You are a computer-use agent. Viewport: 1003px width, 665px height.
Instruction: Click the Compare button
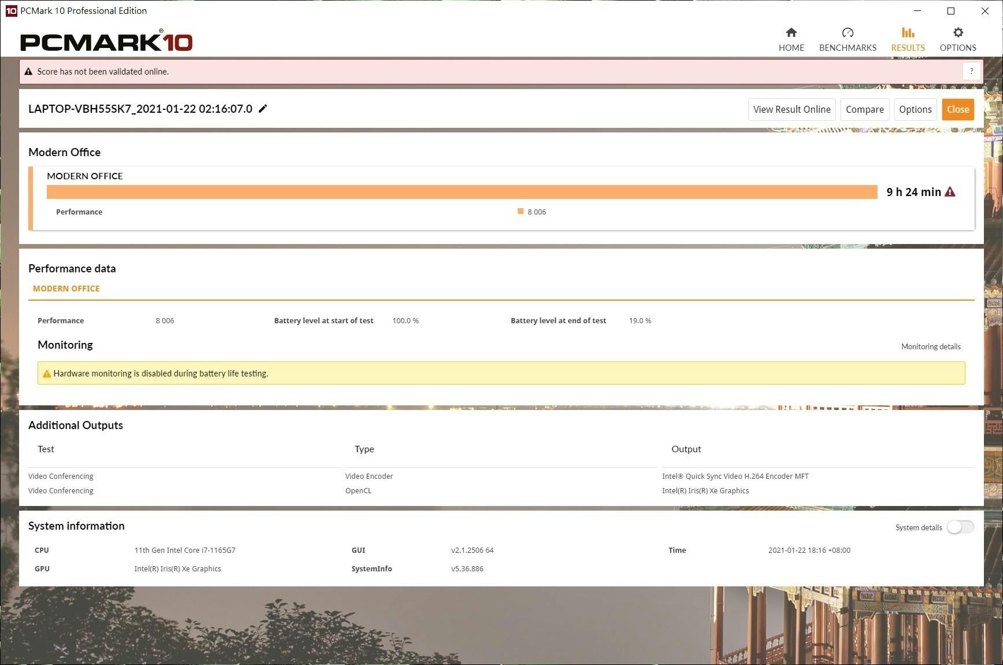(x=864, y=109)
